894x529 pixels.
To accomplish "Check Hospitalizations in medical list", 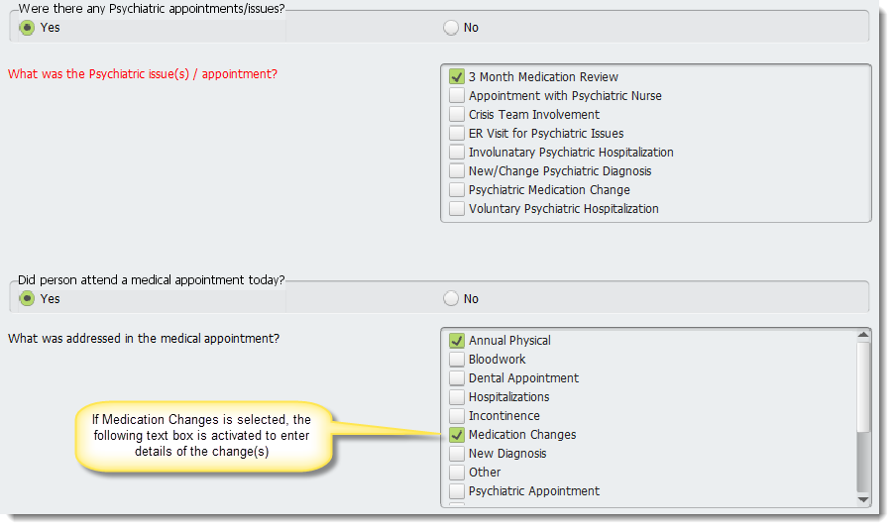I will click(x=456, y=396).
